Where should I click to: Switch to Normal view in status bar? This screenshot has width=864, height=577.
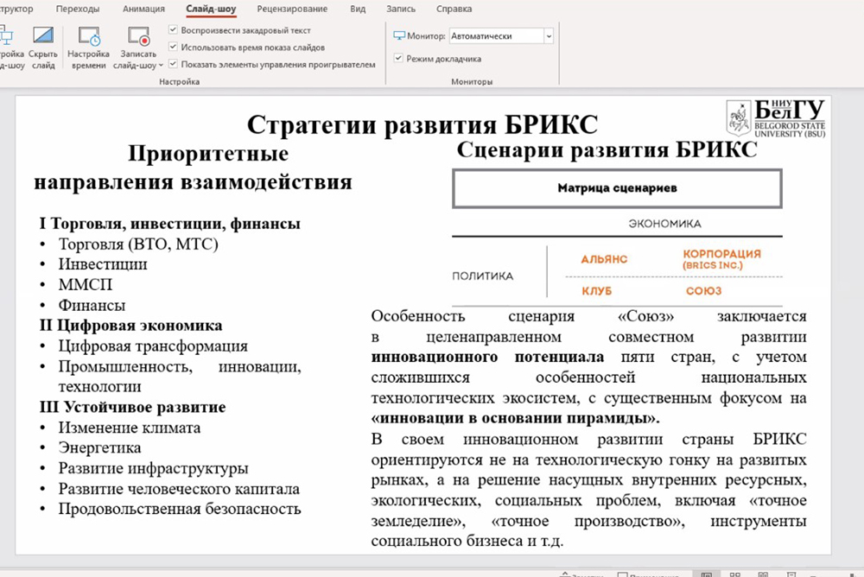[x=706, y=574]
